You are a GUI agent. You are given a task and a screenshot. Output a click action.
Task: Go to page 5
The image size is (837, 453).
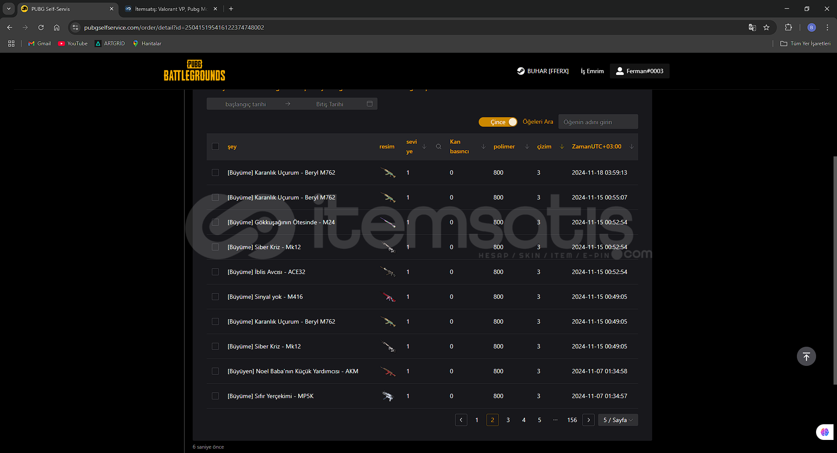[540, 420]
